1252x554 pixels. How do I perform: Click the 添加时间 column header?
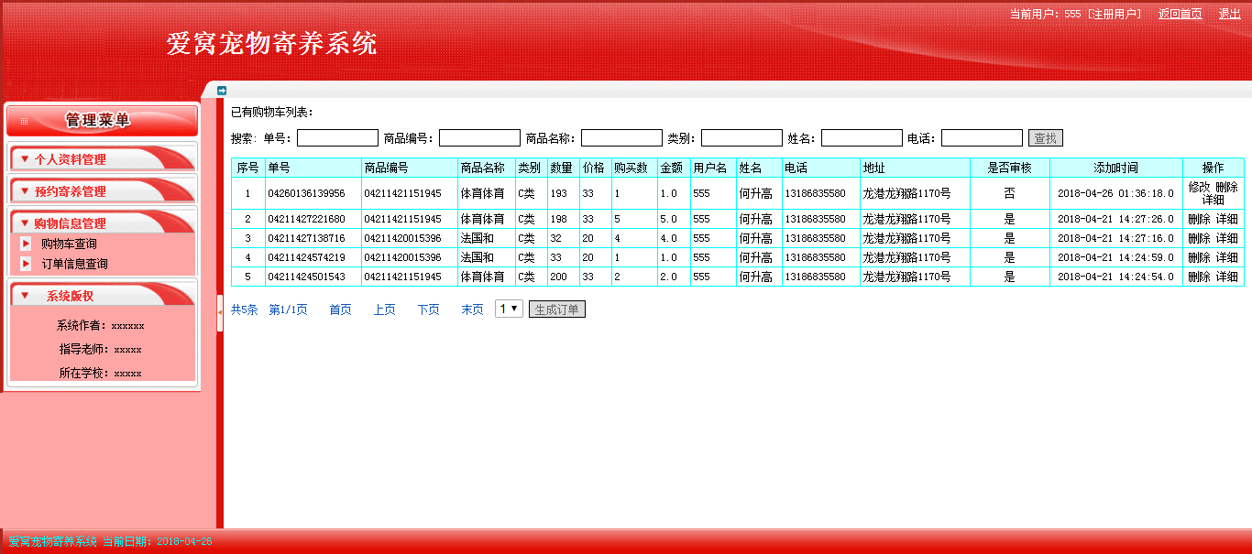1116,168
